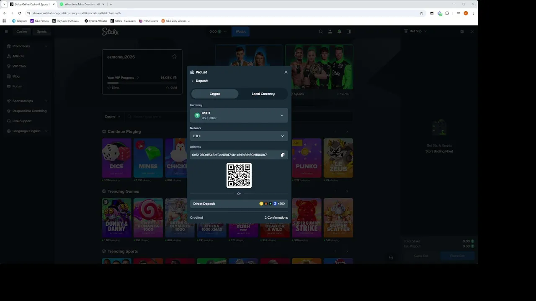The width and height of the screenshot is (536, 301).
Task: Toggle the chat panel icon
Action: tap(348, 31)
